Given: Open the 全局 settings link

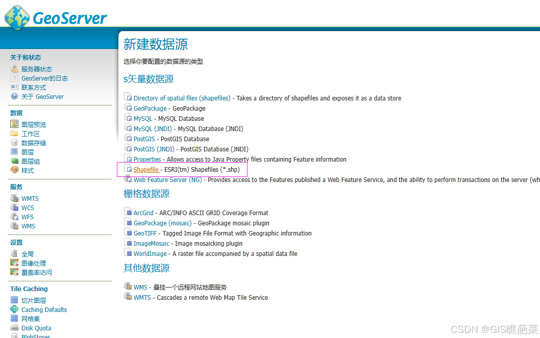Looking at the screenshot, I should [x=28, y=254].
